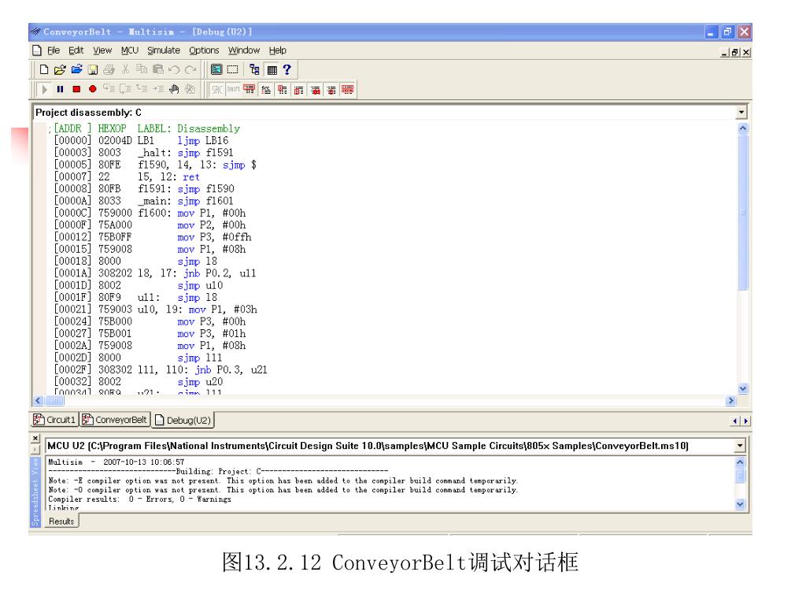The image size is (806, 605).
Task: Expand the MCU U2 path dropdown
Action: point(740,446)
